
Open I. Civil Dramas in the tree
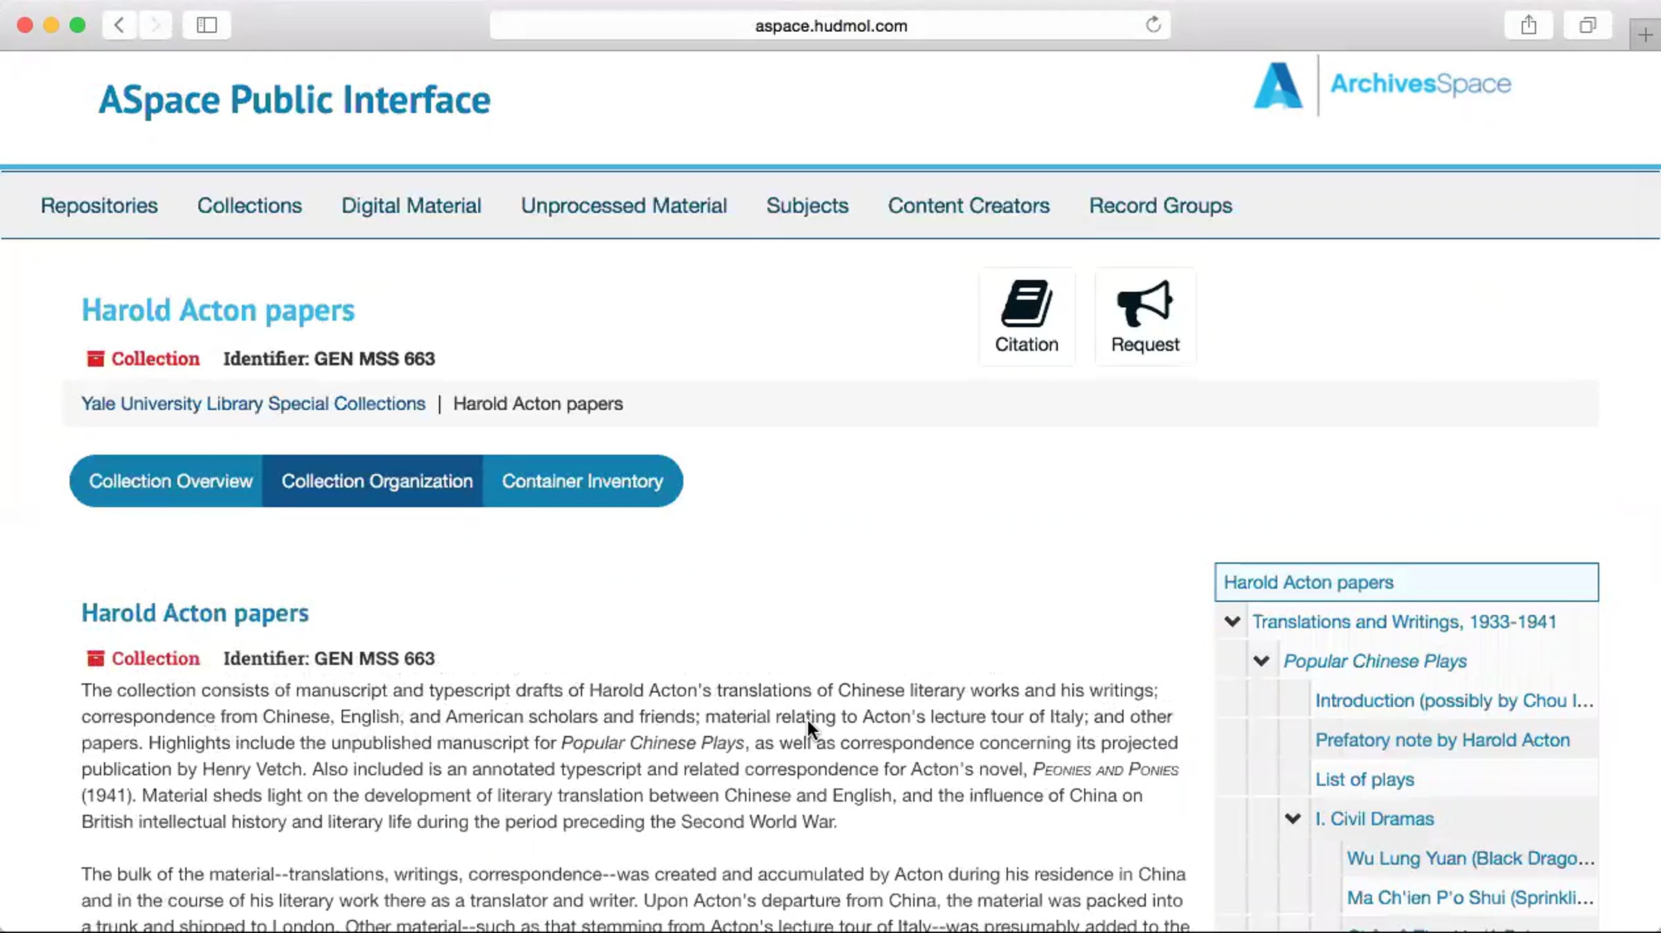pyautogui.click(x=1374, y=819)
